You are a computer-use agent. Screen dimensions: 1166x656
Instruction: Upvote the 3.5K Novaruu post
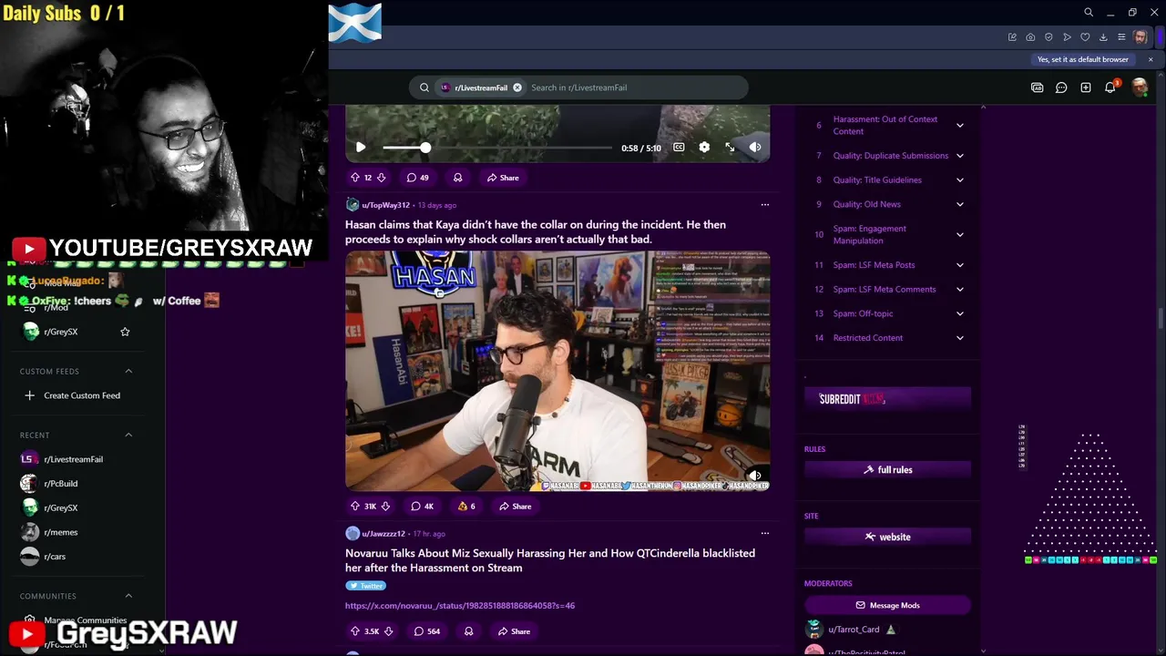(x=355, y=631)
